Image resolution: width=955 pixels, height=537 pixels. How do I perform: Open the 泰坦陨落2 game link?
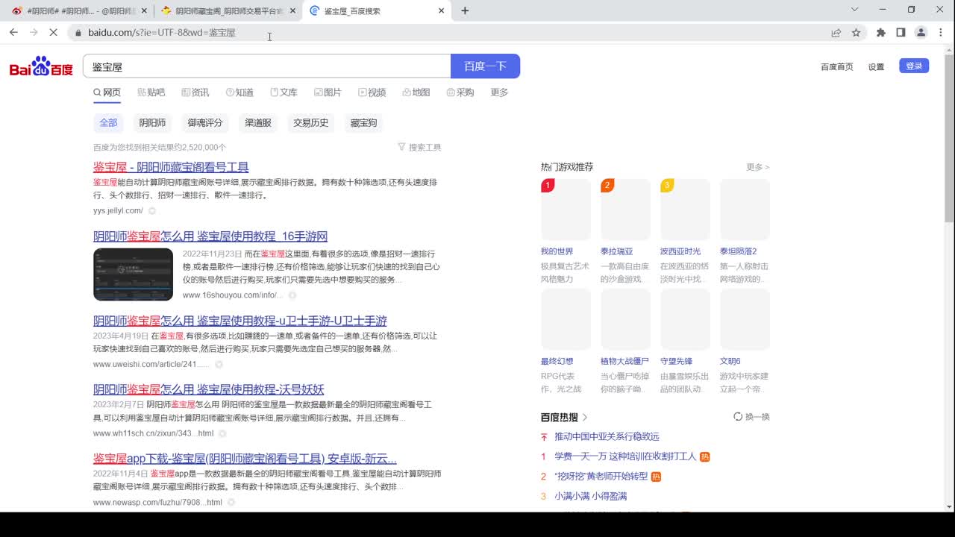(x=739, y=251)
